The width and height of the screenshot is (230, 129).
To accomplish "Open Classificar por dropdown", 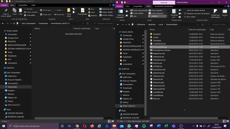I will 174,16.
